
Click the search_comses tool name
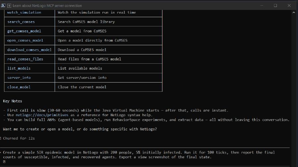[21, 22]
